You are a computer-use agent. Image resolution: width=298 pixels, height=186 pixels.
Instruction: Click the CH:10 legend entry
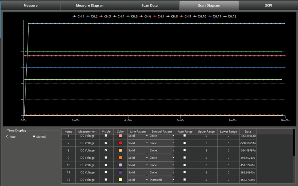(199, 16)
